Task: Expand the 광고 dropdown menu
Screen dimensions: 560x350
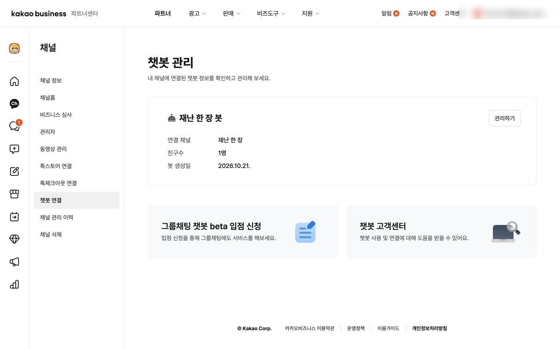Action: coord(197,14)
